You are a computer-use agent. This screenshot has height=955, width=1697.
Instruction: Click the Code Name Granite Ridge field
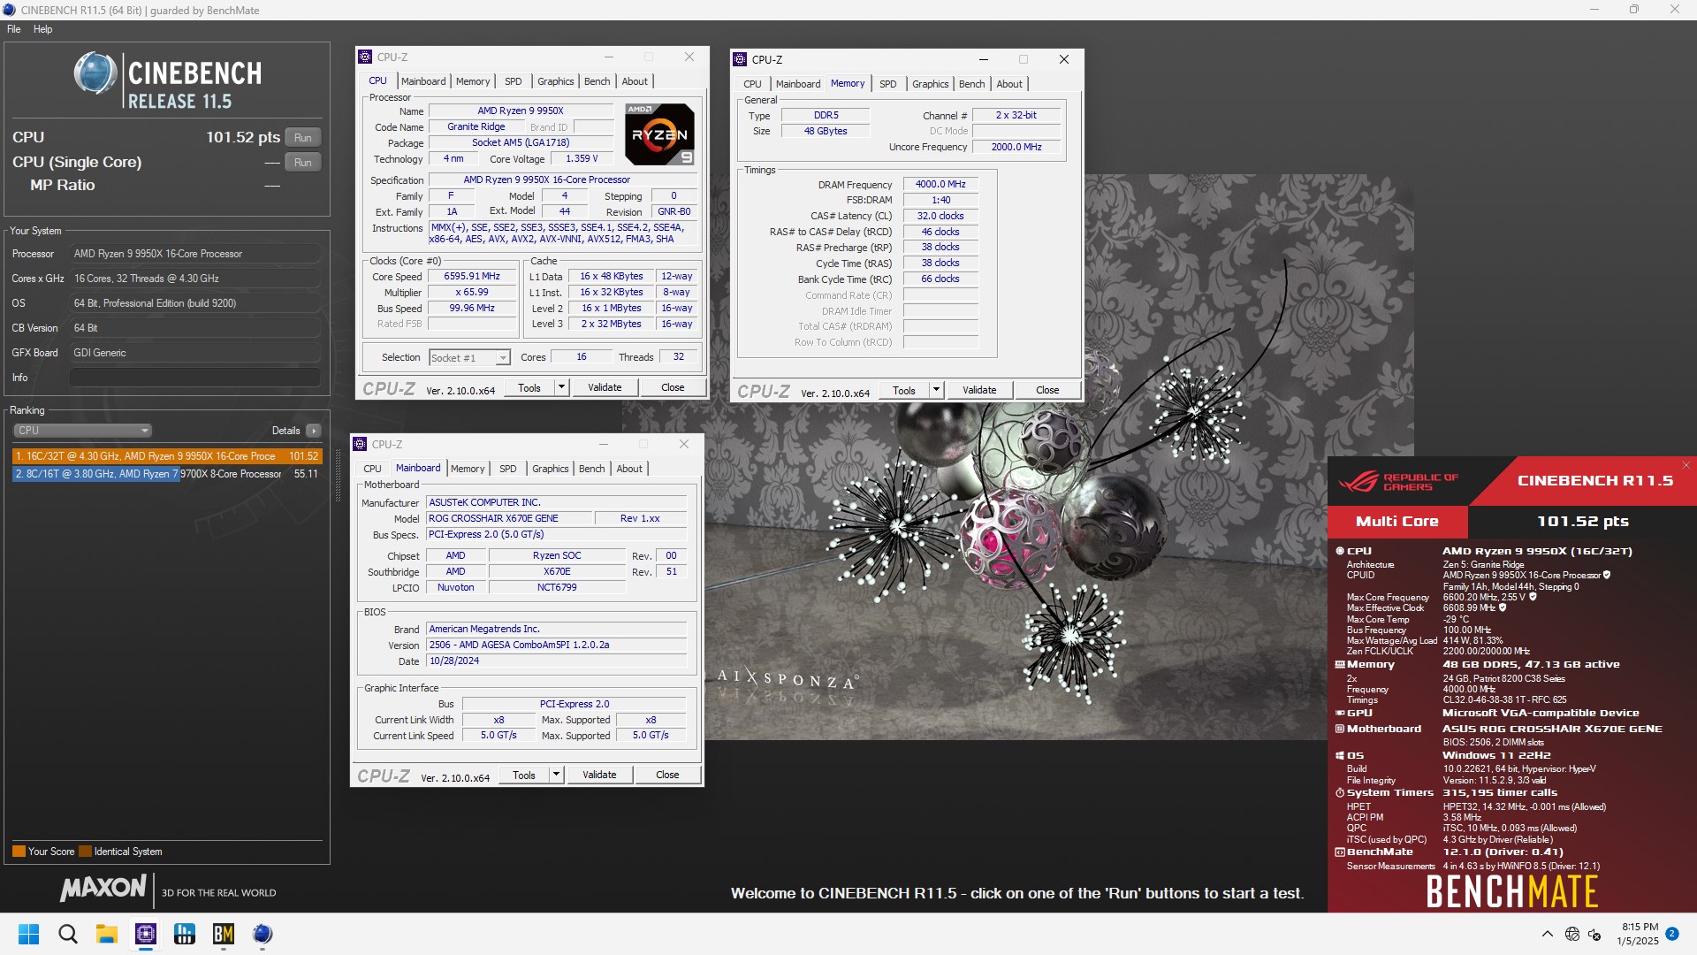point(476,127)
